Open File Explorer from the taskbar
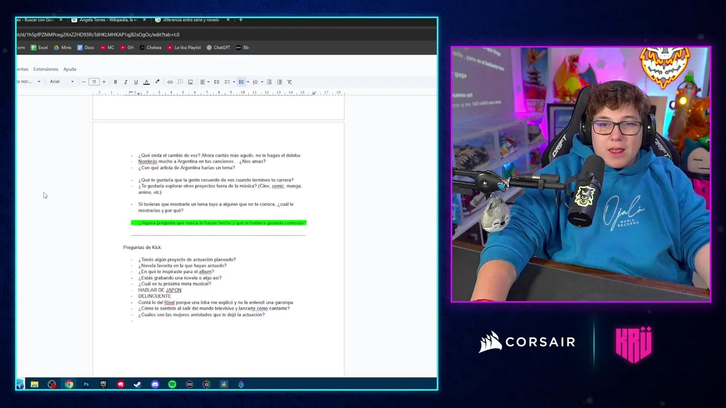726x408 pixels. click(35, 384)
